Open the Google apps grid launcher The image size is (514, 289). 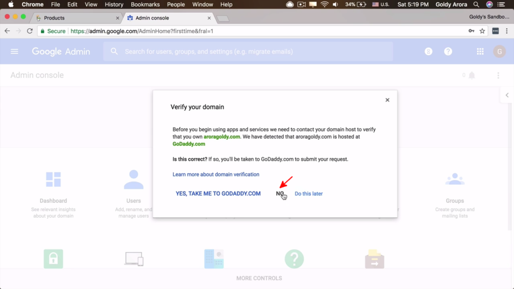(480, 51)
